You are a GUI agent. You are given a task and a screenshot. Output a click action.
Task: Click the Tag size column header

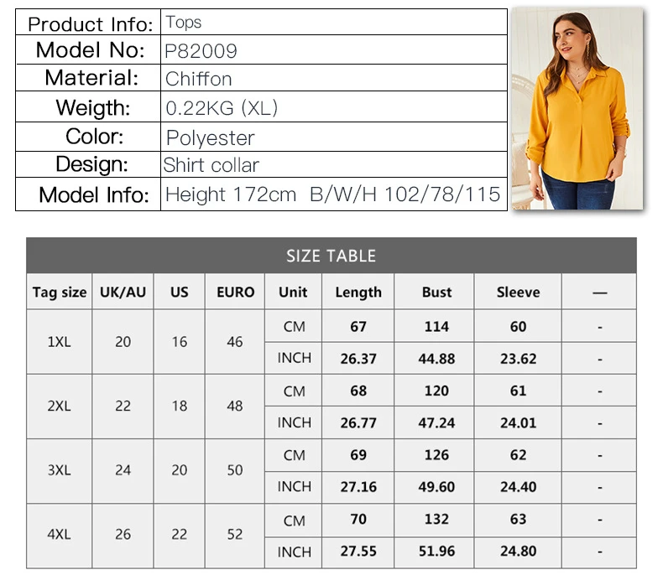(60, 292)
